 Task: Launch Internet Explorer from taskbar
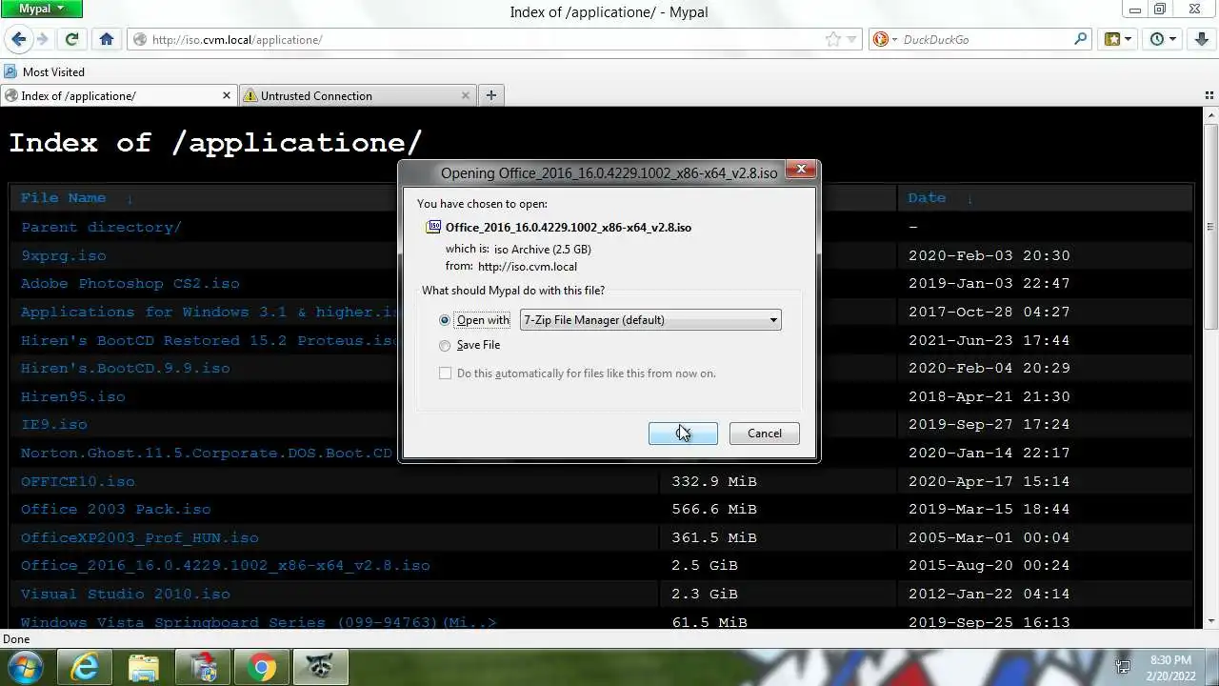[x=86, y=667]
